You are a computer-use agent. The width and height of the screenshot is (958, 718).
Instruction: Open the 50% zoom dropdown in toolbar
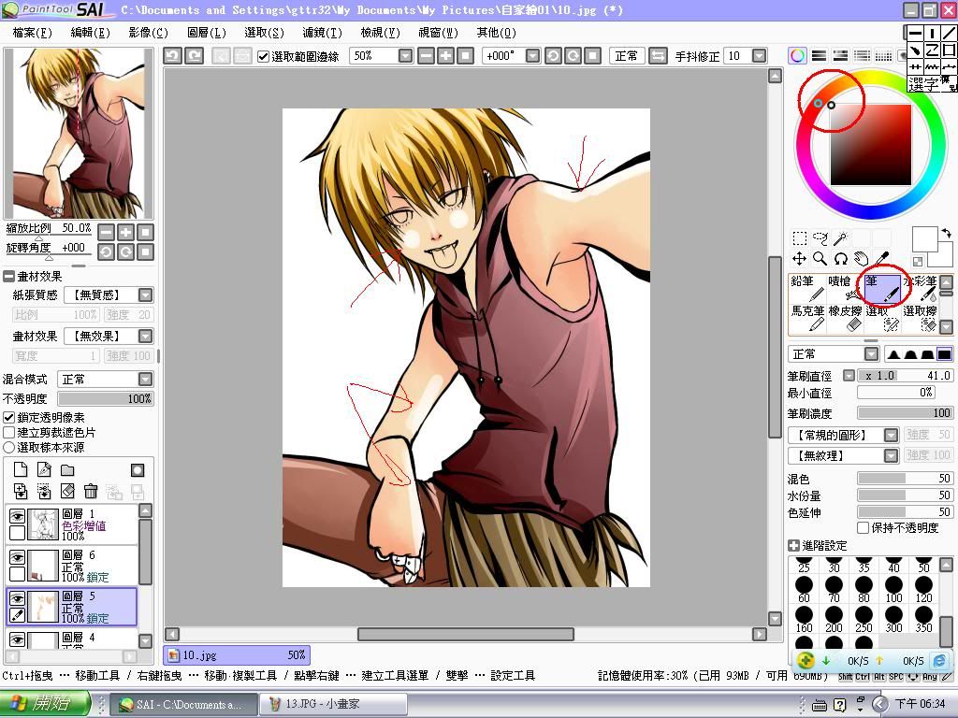tap(406, 56)
